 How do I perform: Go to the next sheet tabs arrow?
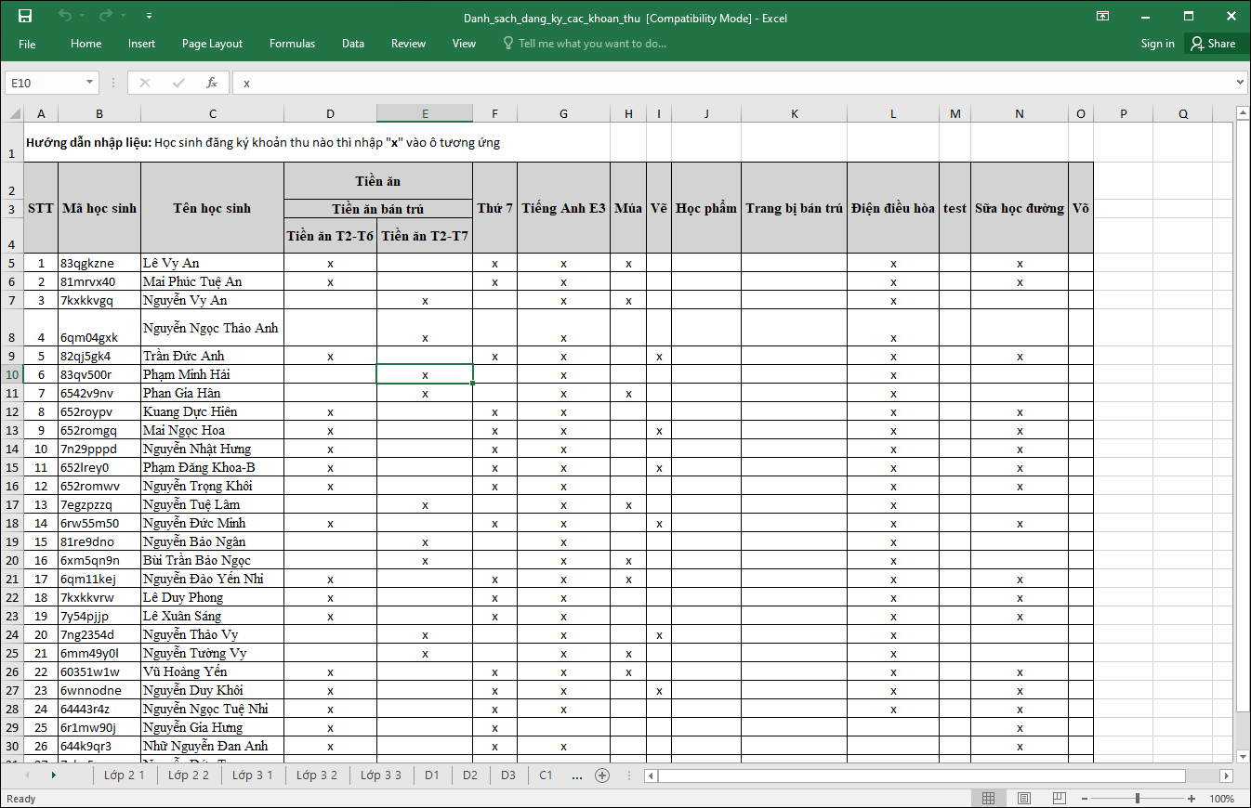[x=54, y=775]
